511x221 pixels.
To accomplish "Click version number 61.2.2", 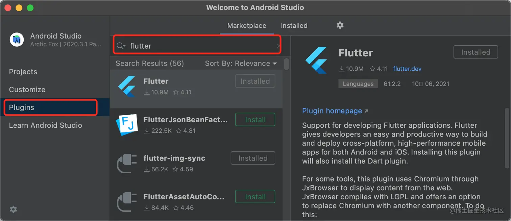I will tap(392, 84).
